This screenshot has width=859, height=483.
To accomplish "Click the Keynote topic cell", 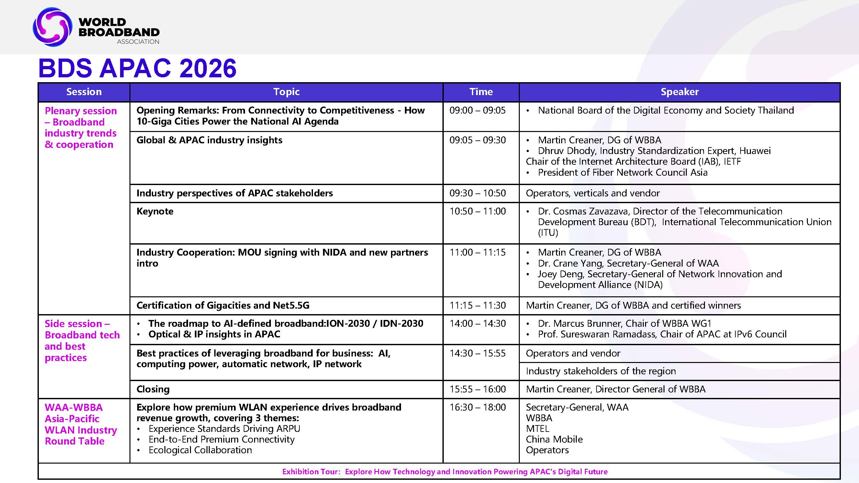I will click(286, 223).
